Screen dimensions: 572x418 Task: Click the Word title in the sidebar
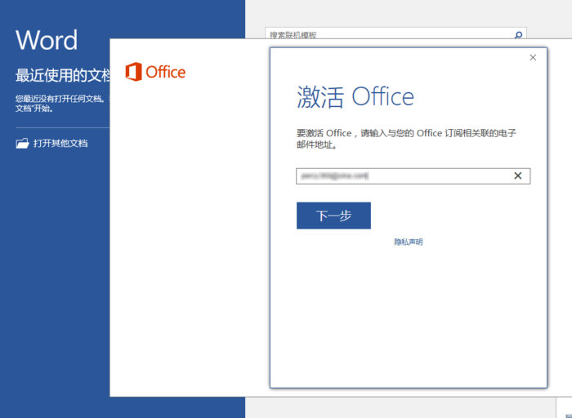47,40
